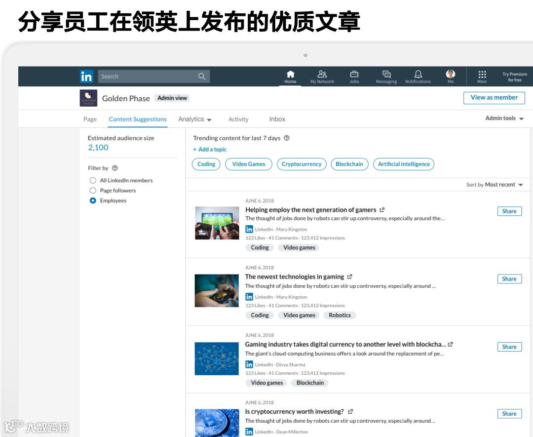This screenshot has width=533, height=437.
Task: Open the gamers playing soccer thumbnail
Action: 217,223
